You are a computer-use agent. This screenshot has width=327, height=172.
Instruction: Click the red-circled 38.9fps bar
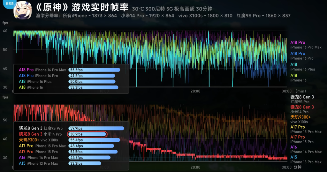[87, 134]
